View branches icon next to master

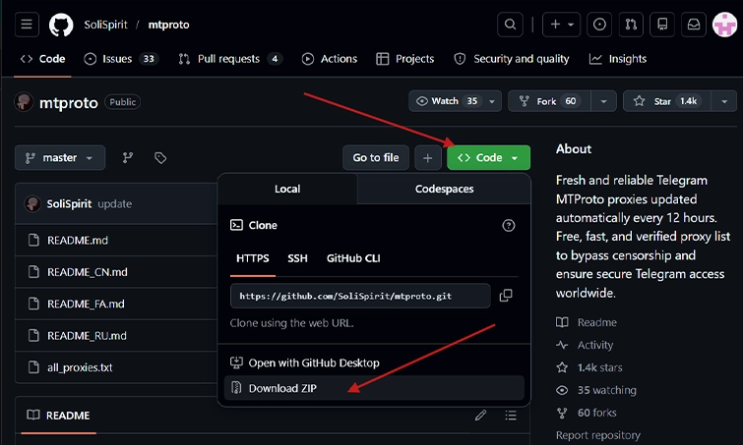pos(128,157)
